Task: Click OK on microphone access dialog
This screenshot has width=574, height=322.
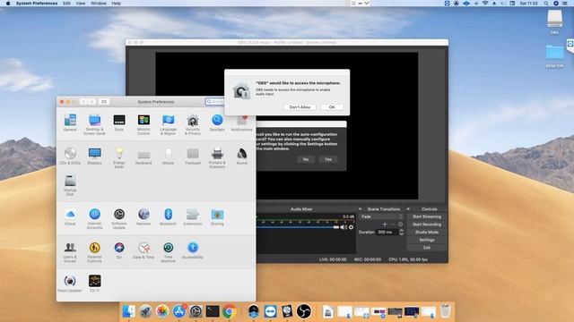Action: pos(332,107)
